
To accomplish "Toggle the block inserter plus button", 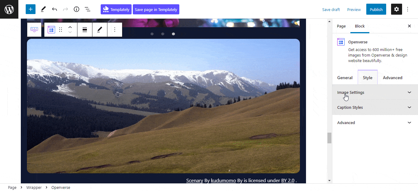I will point(31,9).
